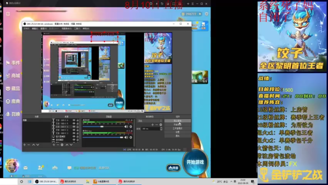Open the friends icon in game lobby
Screen dimensions: 328x185
(40, 167)
